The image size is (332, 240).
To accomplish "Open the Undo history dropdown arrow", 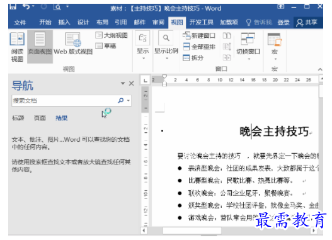I will (x=33, y=6).
